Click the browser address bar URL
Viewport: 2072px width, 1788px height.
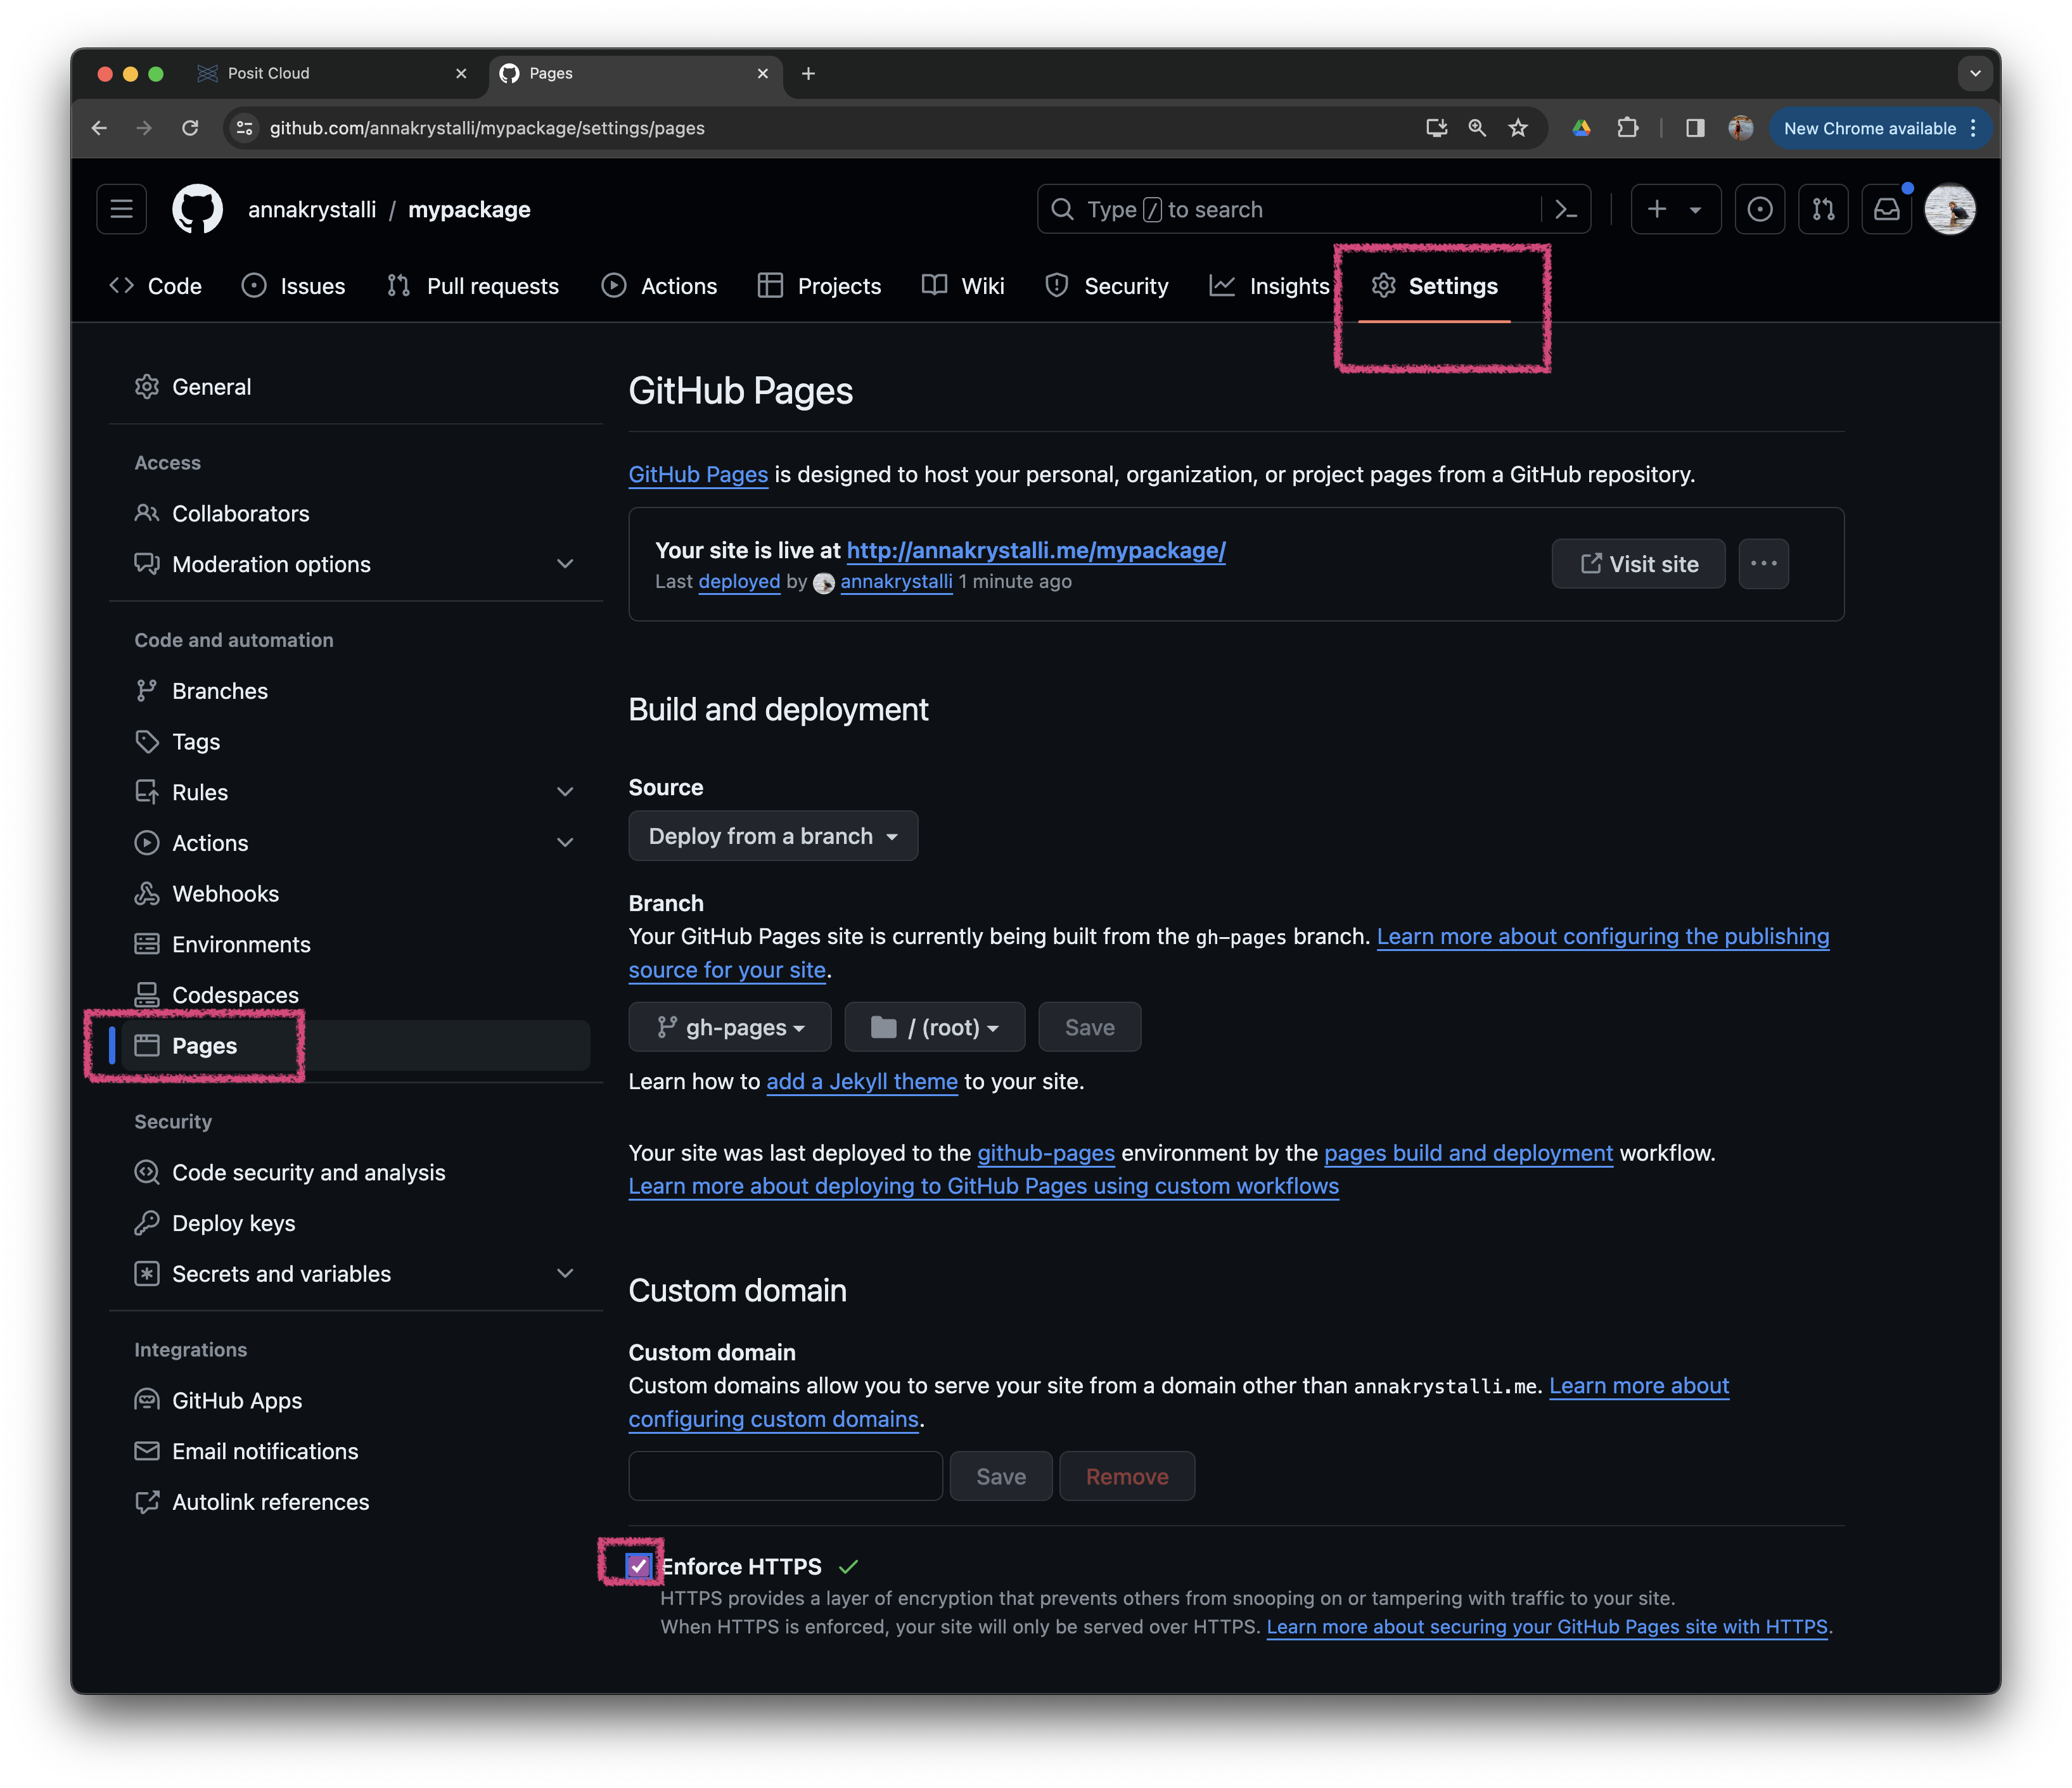click(486, 128)
